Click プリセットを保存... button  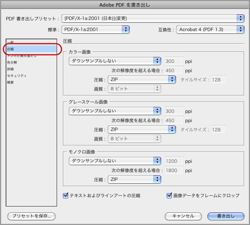31,216
